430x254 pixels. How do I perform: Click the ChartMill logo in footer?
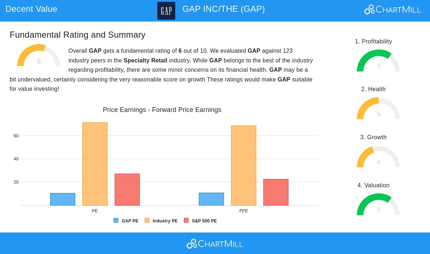click(x=215, y=244)
